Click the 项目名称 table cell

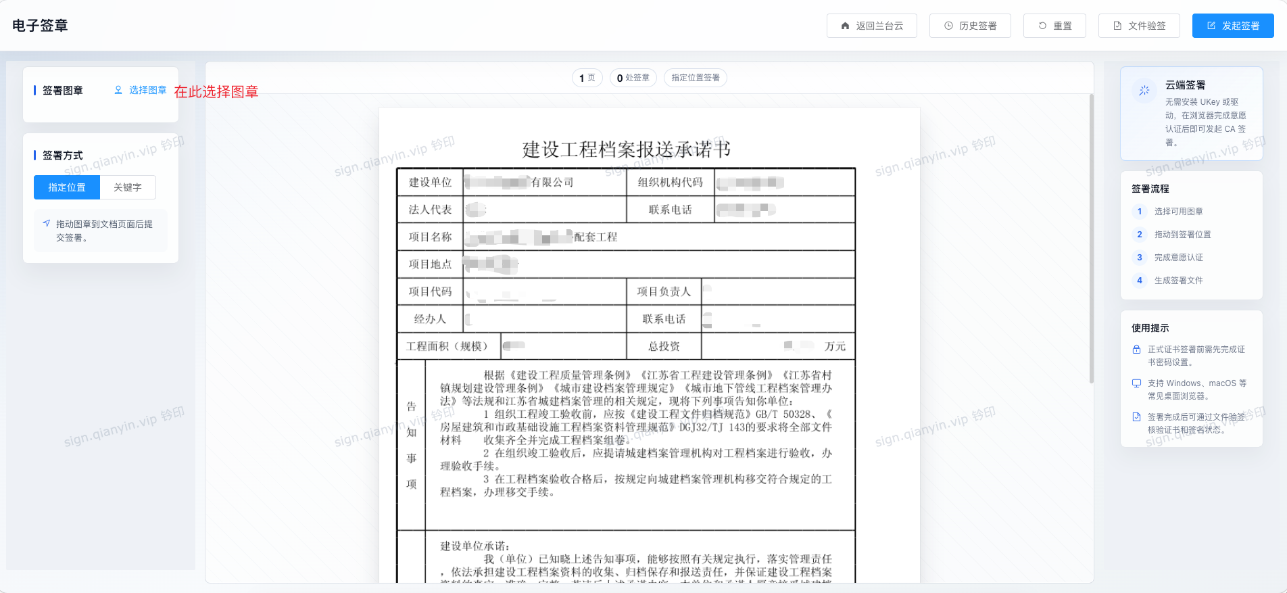tap(430, 237)
